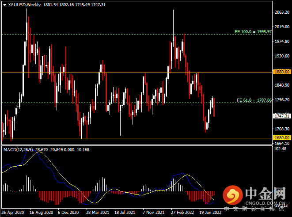Click the 1930.60 price scale value

[x=282, y=56]
